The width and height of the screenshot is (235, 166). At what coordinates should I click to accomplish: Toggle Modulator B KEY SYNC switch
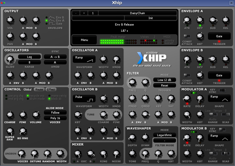(222, 129)
